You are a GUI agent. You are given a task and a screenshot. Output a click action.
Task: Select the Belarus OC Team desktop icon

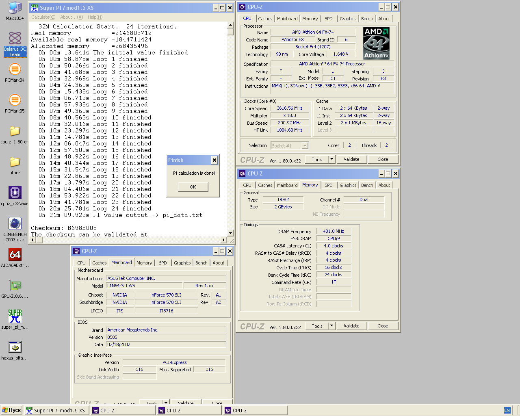click(15, 44)
